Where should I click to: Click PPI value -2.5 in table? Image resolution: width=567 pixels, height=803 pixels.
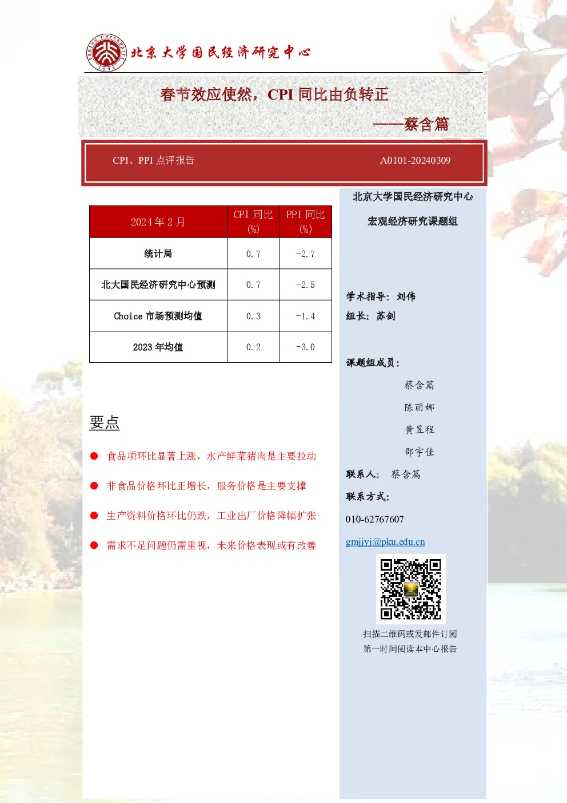305,284
